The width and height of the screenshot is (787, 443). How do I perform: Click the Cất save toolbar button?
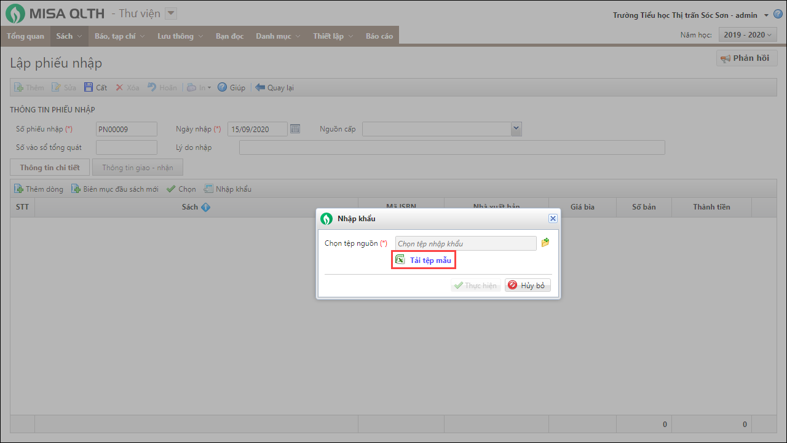pyautogui.click(x=95, y=87)
